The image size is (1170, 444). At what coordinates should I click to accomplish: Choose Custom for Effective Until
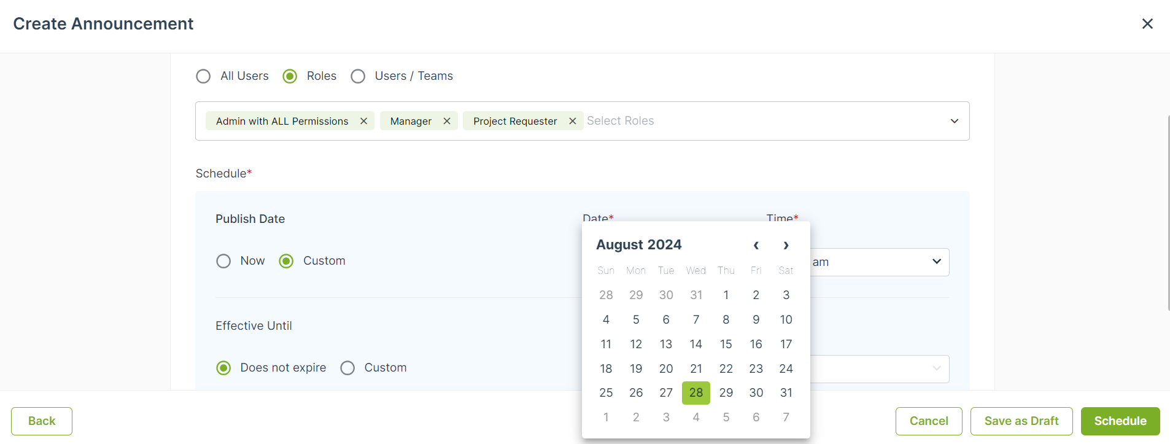[x=347, y=368]
